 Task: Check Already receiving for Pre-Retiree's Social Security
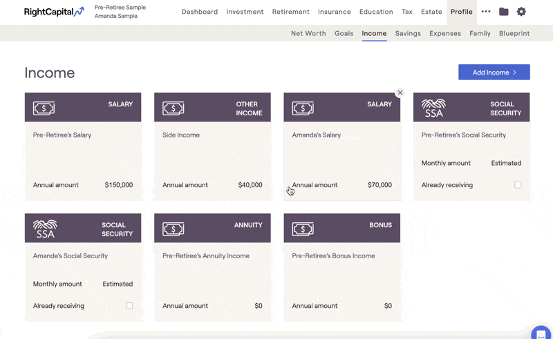point(517,185)
